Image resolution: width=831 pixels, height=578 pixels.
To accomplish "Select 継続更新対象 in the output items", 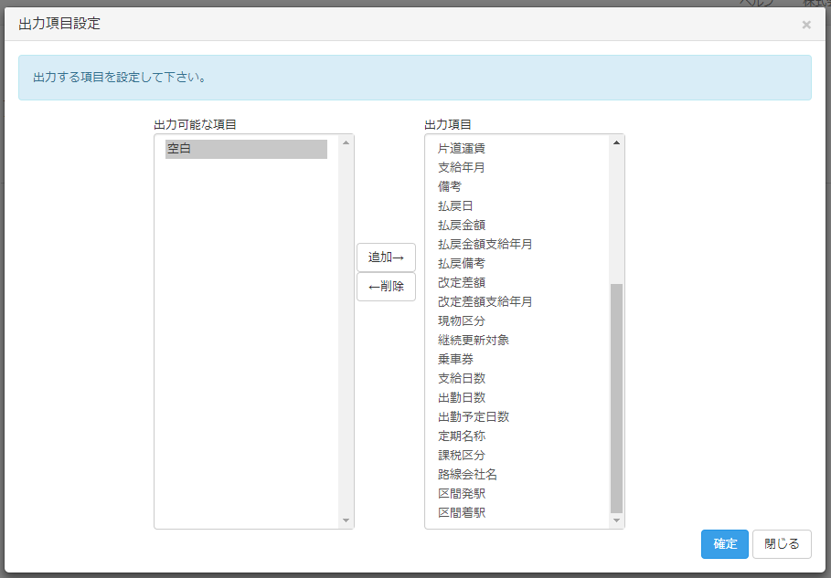I will [x=473, y=340].
